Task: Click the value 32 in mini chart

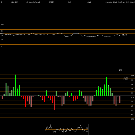Action: coord(87,128)
